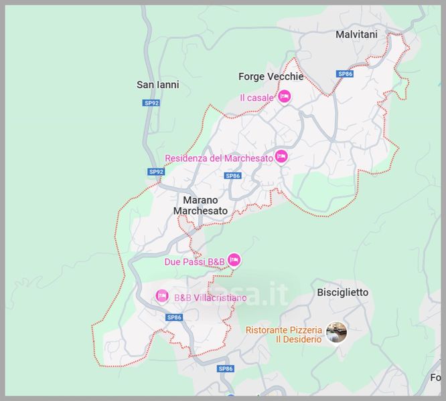The width and height of the screenshot is (446, 401).
Task: Select the lower SP92 road shield
Action: pyautogui.click(x=156, y=172)
